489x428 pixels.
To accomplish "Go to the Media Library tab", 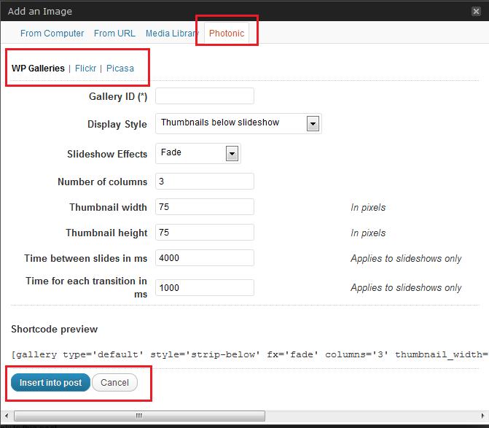I will (x=172, y=33).
